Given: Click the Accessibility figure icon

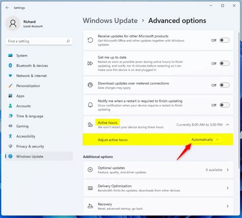Looking at the screenshot, I should 10,136.
